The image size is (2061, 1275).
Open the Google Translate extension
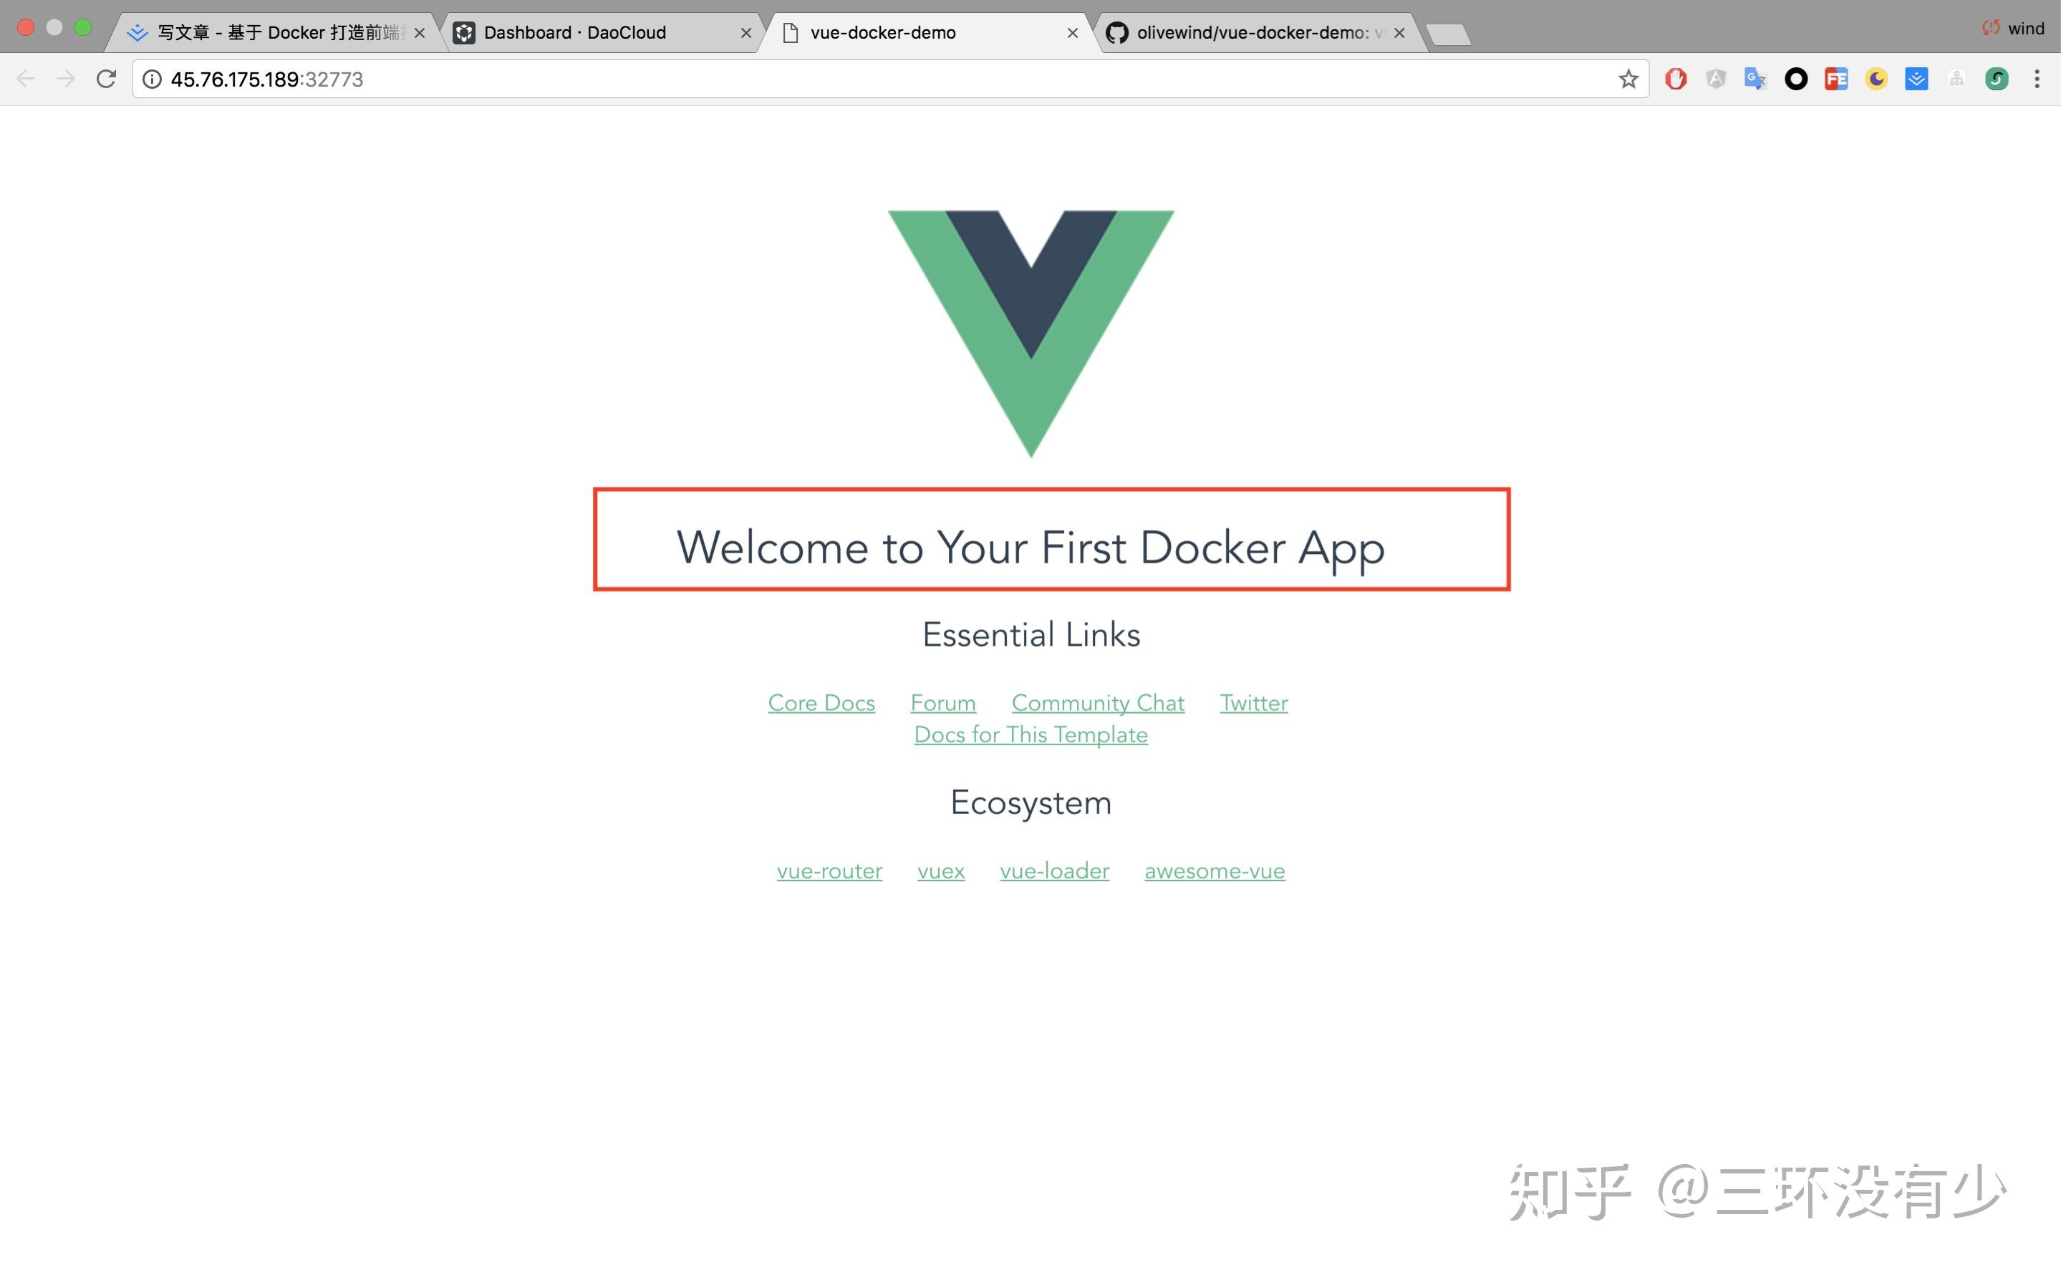[x=1755, y=79]
